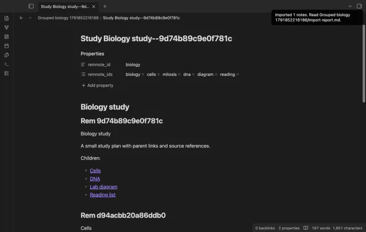The width and height of the screenshot is (366, 232).
Task: Click the Biology study heading
Action: pos(105,107)
